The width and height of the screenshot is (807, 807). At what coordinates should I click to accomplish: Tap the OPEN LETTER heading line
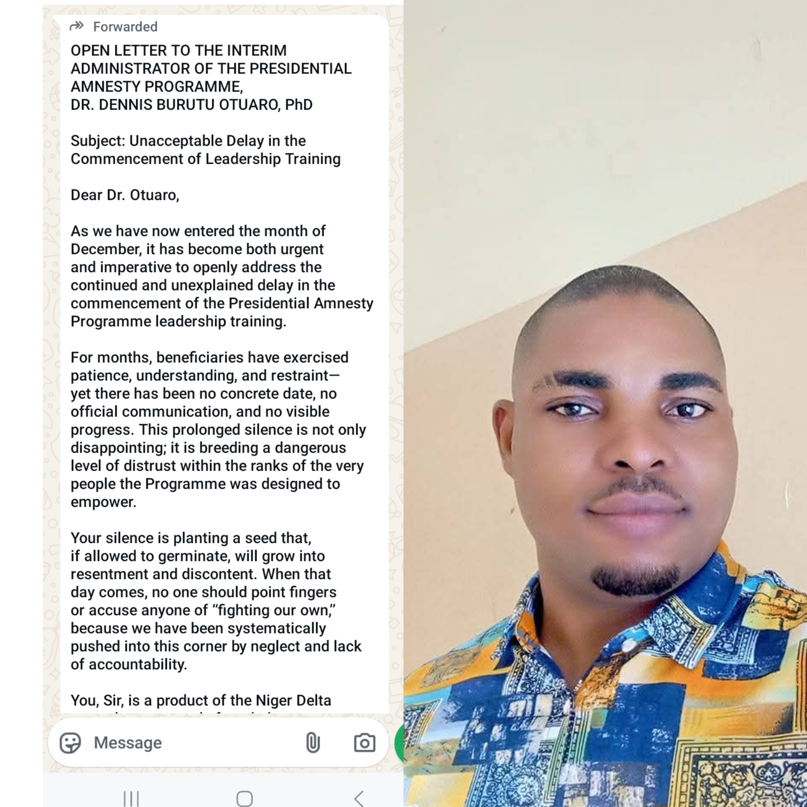tap(178, 50)
